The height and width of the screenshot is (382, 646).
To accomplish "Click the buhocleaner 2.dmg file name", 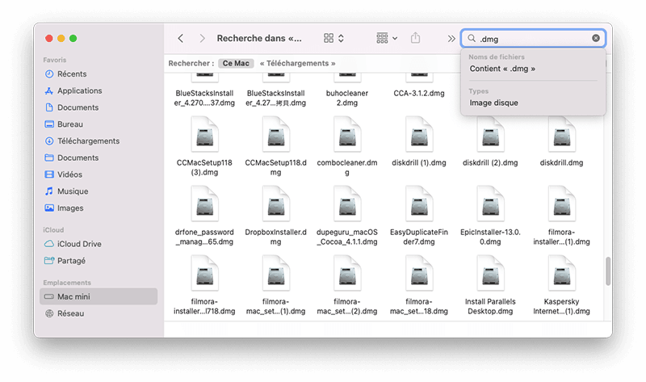I will (x=347, y=98).
